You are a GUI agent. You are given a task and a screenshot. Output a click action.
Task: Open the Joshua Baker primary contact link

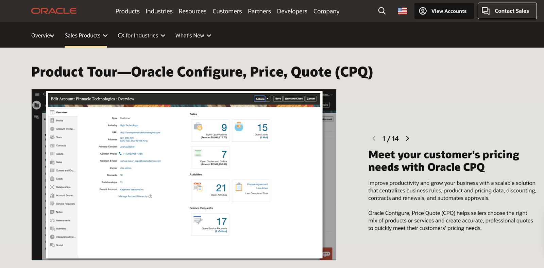pyautogui.click(x=127, y=147)
